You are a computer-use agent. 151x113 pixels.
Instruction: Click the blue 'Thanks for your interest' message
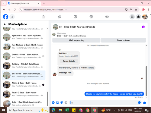click(114, 94)
